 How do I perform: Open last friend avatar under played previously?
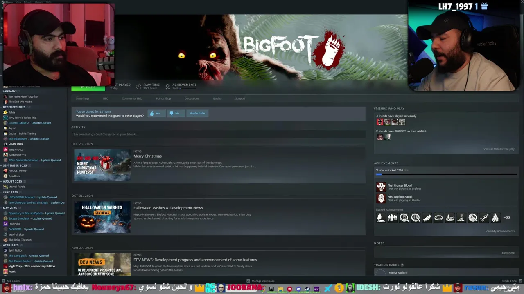click(402, 122)
